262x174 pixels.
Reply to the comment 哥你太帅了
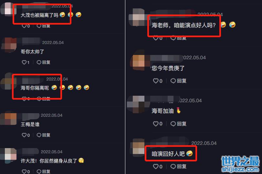pos(43,62)
